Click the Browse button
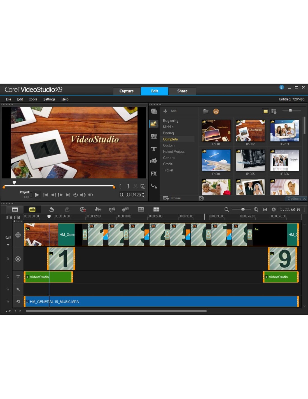 (x=172, y=198)
